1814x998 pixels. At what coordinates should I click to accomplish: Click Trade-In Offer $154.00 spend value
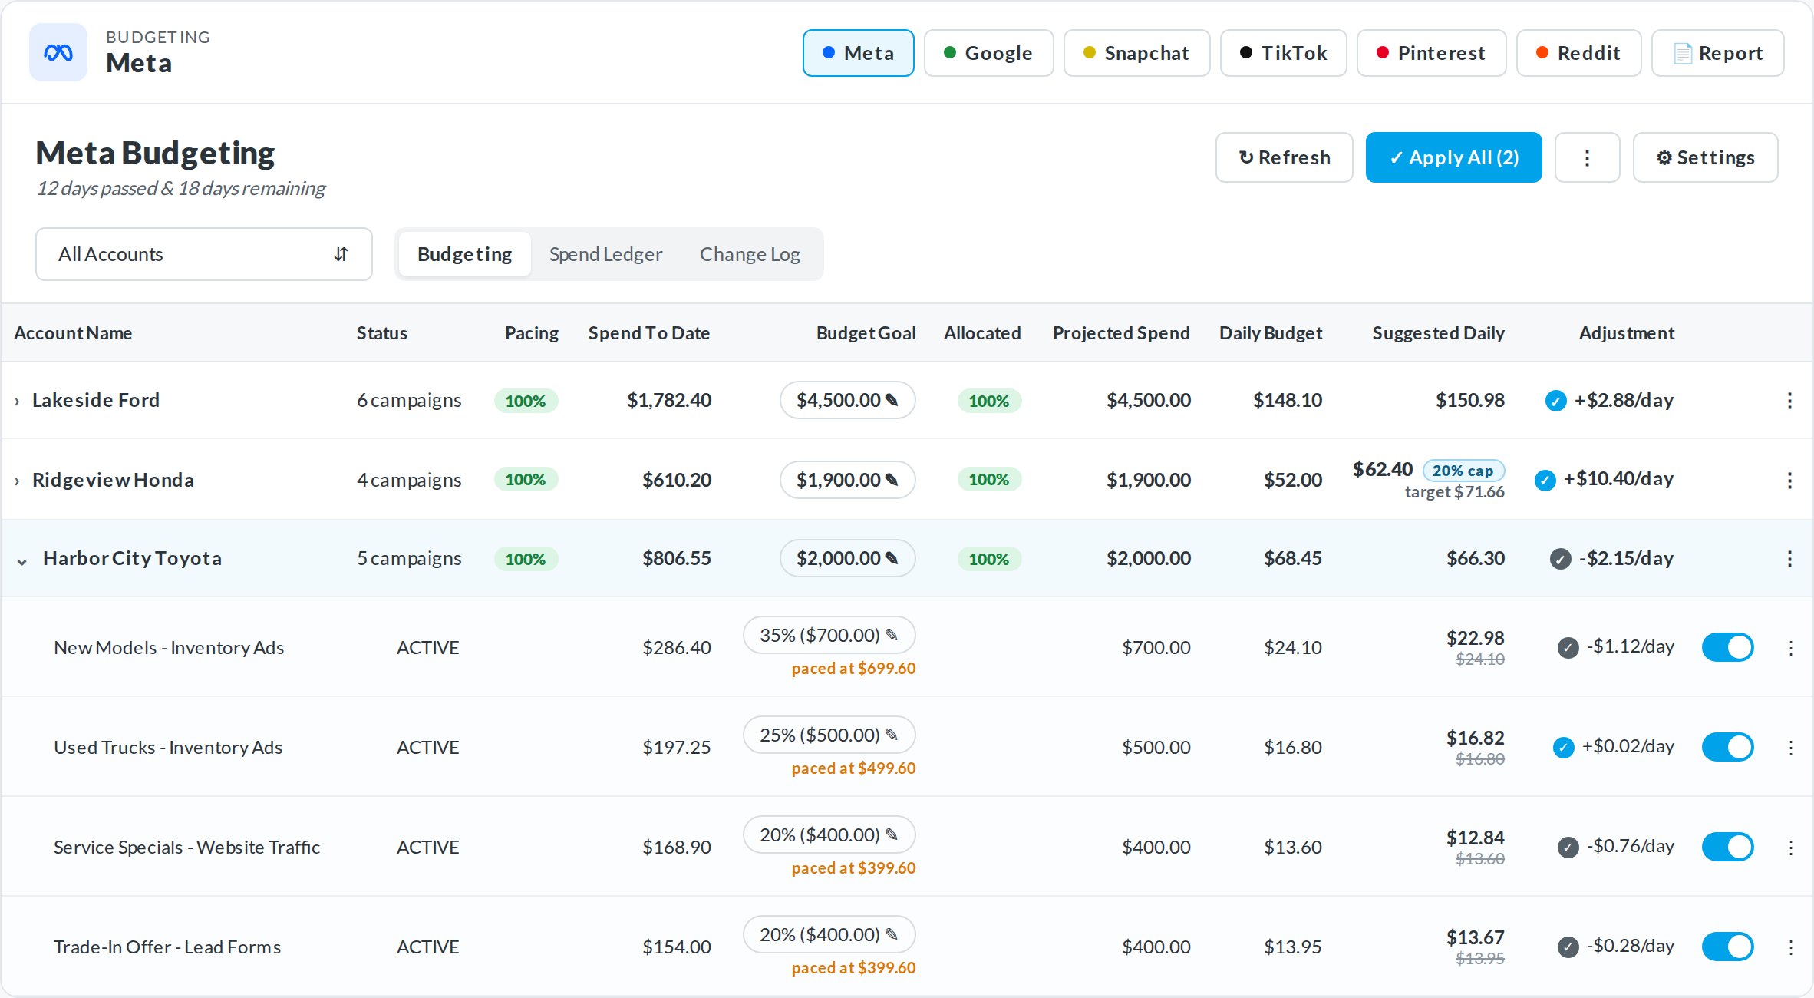coord(677,947)
